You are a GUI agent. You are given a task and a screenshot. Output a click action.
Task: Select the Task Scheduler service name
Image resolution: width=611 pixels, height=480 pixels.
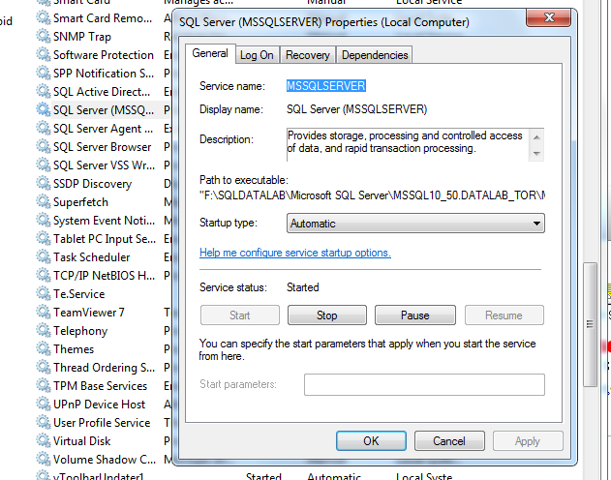(x=92, y=256)
